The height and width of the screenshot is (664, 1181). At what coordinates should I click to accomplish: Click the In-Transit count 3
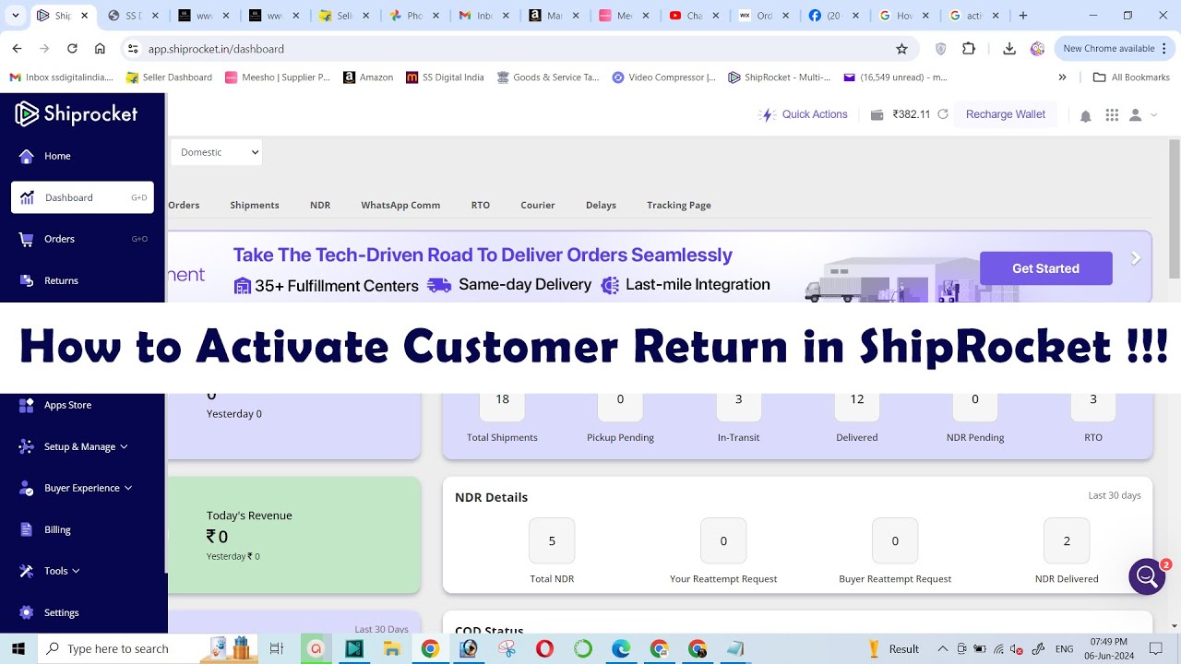point(738,399)
